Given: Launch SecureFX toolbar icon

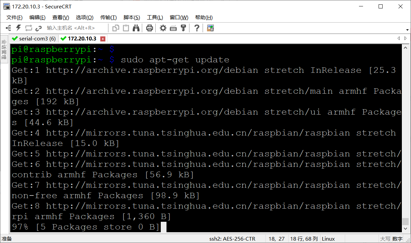Looking at the screenshot, I should 210,28.
